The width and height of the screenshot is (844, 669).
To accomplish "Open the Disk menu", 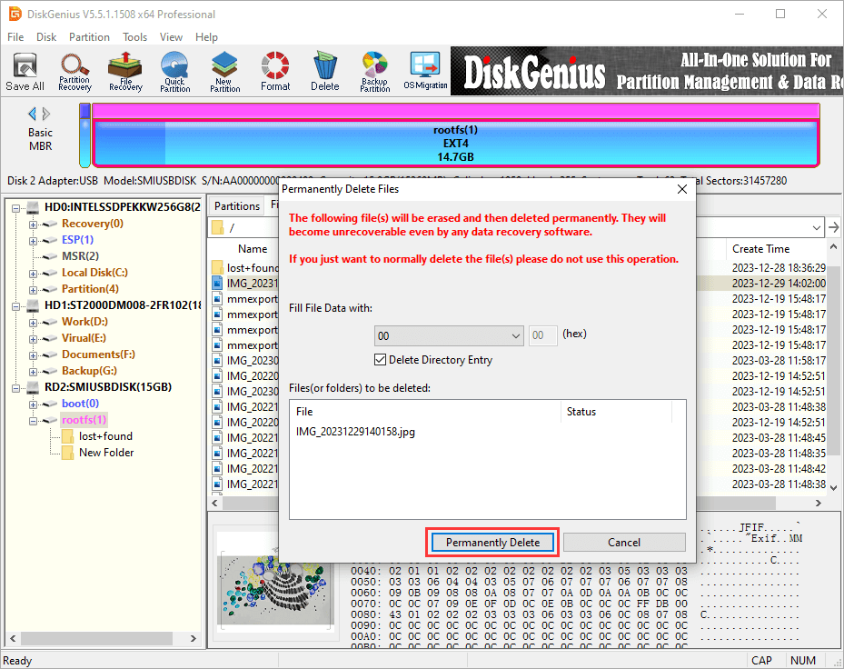I will click(x=46, y=36).
